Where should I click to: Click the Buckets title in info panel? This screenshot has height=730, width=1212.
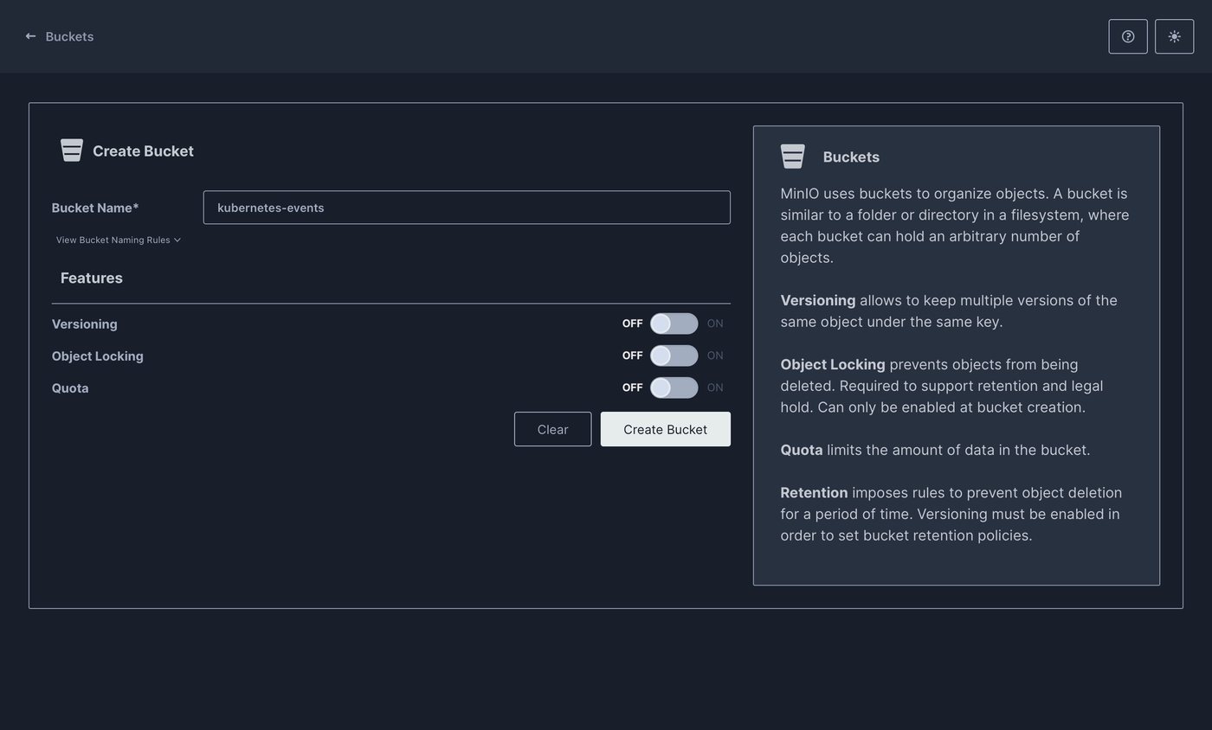pyautogui.click(x=851, y=157)
